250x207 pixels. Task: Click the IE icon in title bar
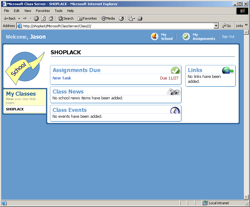[4, 4]
